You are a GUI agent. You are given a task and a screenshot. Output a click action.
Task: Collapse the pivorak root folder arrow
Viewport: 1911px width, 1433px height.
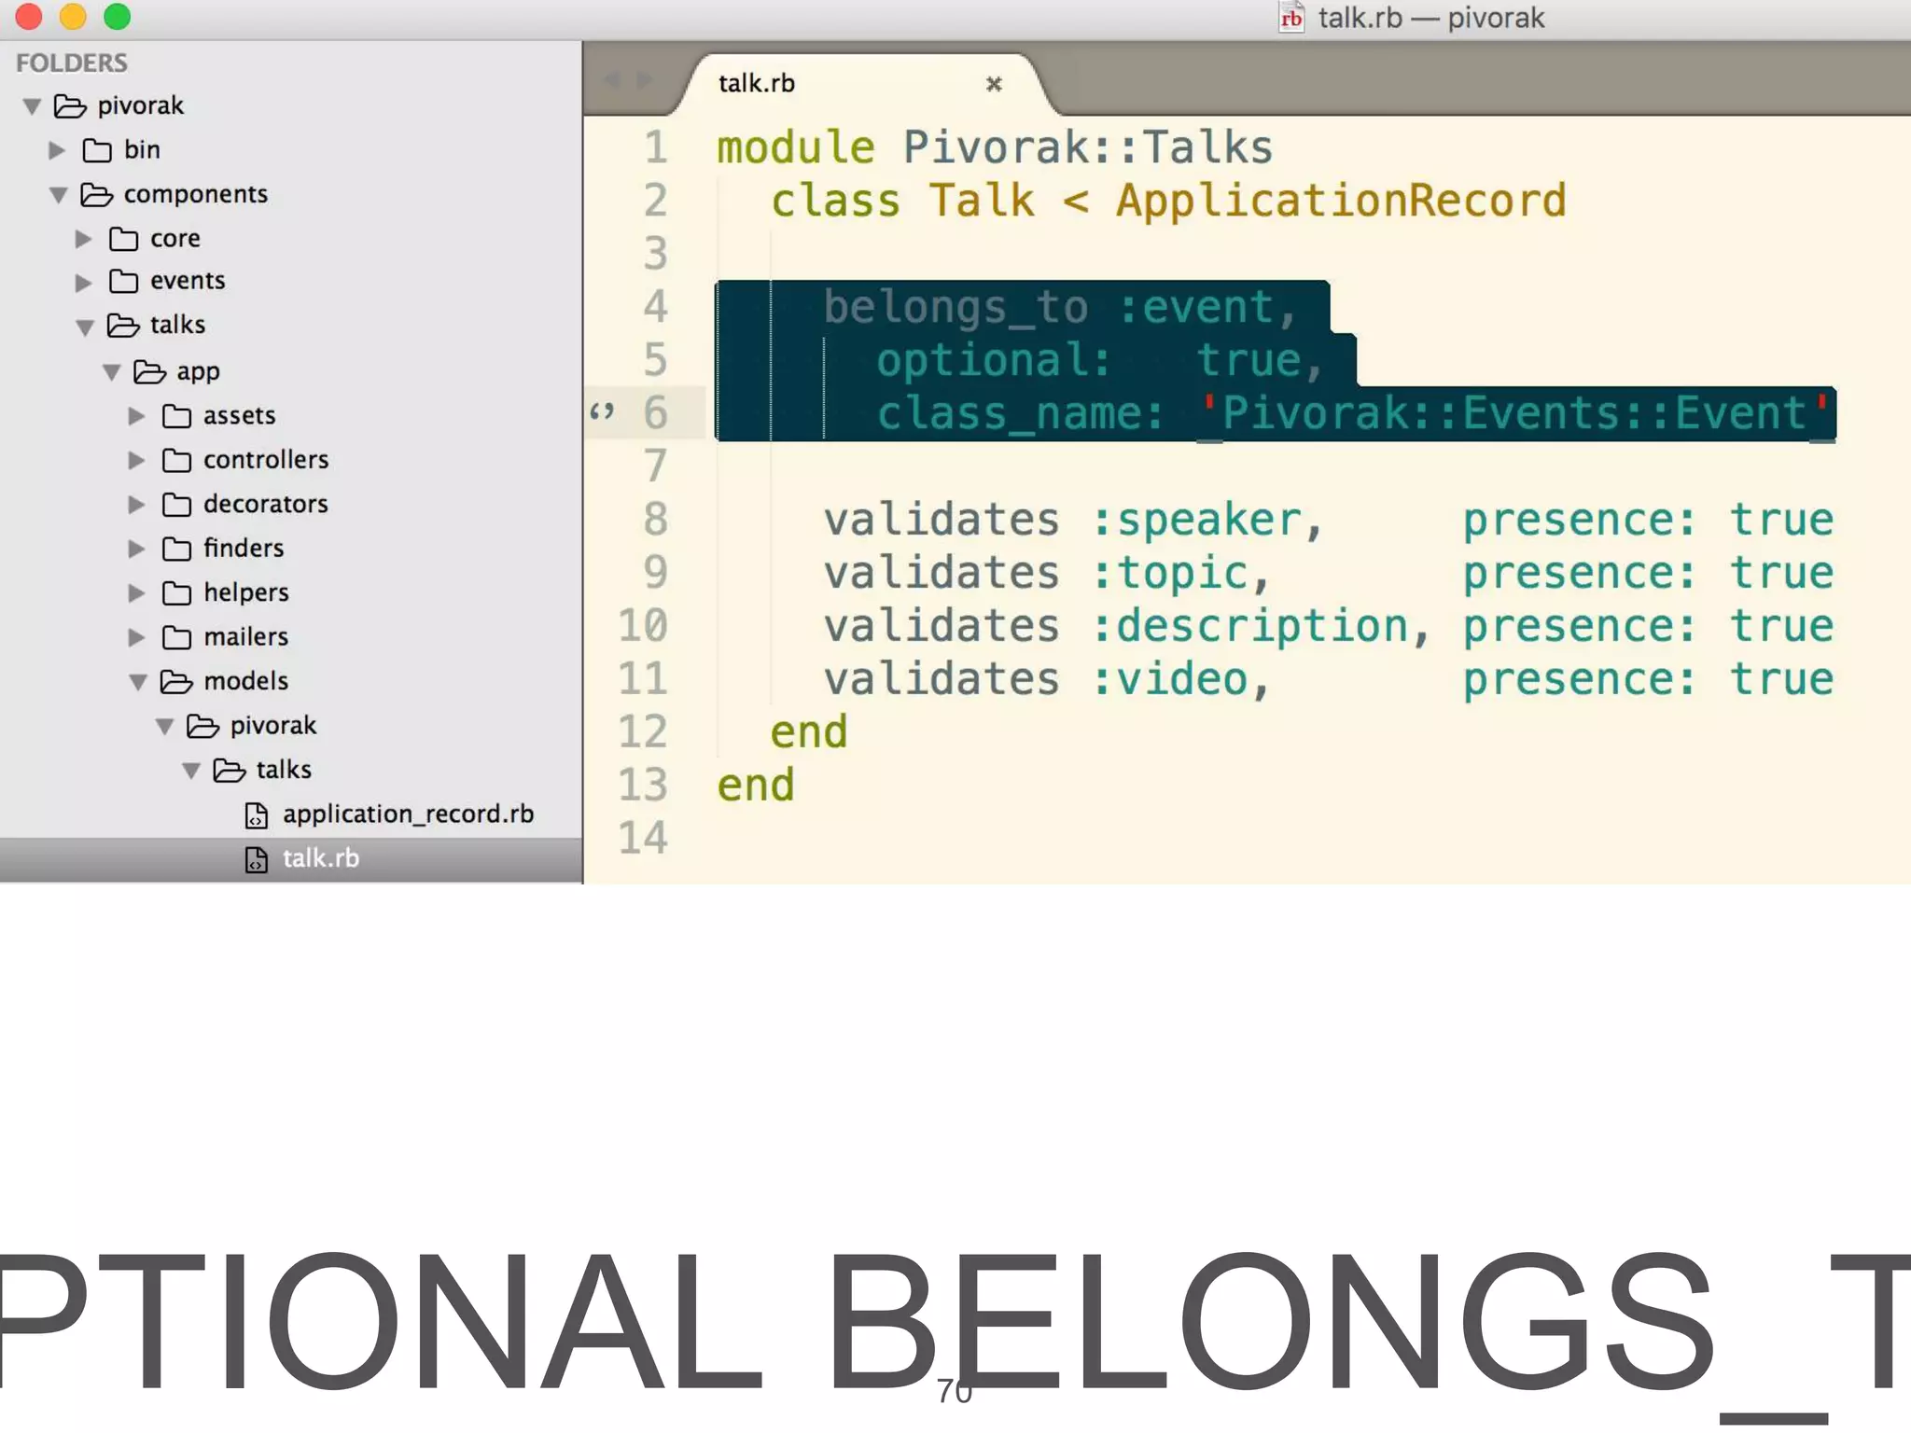[33, 106]
